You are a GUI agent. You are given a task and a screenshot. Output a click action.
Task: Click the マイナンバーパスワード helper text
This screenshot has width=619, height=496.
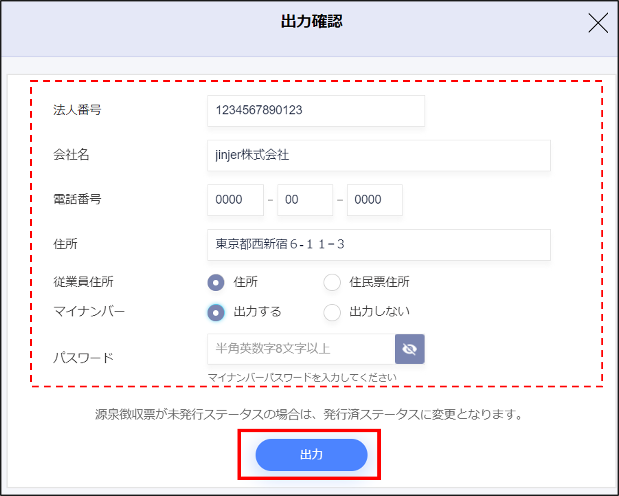click(x=302, y=377)
